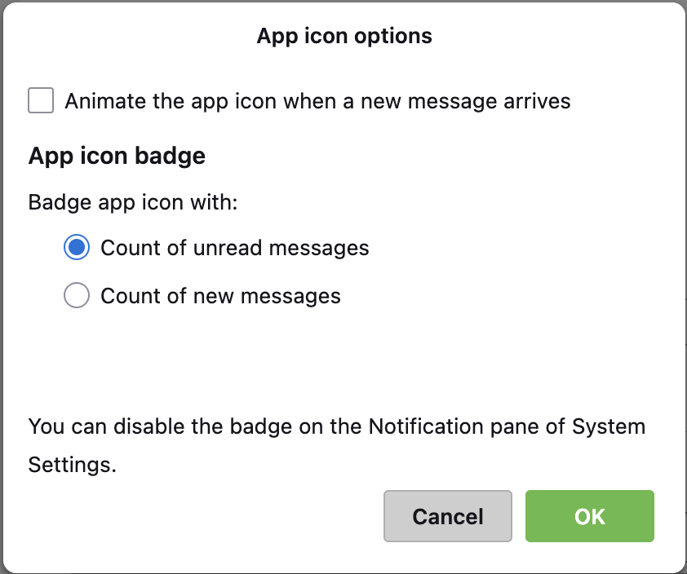Screen dimensions: 687x574
Task: Click the "Animate the app icon" label text
Action: [x=317, y=101]
